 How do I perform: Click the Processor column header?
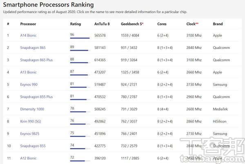click(x=28, y=24)
